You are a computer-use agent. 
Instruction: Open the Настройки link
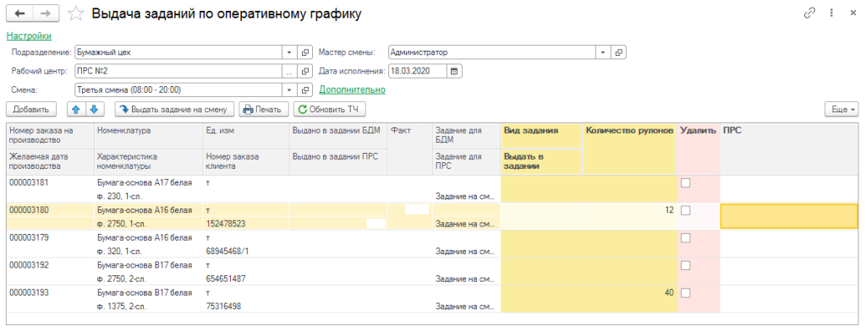pyautogui.click(x=29, y=35)
